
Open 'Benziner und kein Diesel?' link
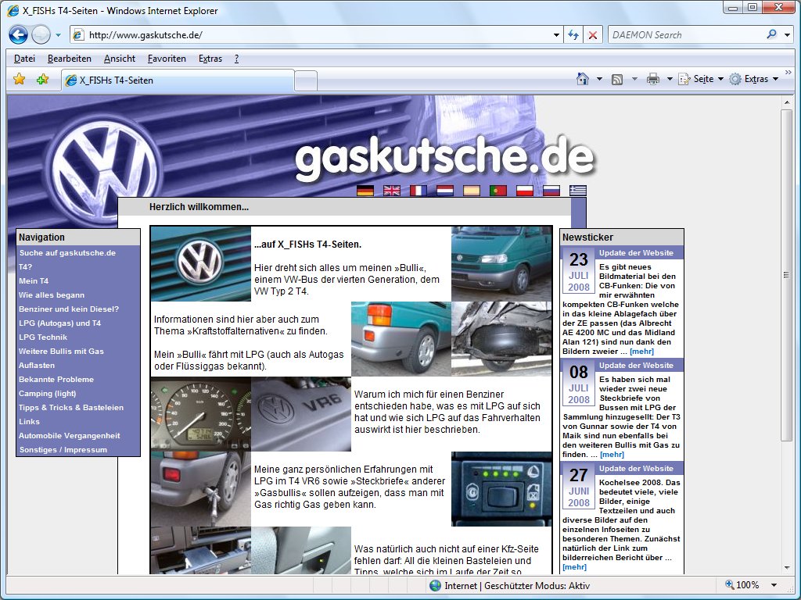click(69, 309)
